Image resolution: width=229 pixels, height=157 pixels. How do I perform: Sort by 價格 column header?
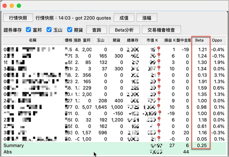68,40
